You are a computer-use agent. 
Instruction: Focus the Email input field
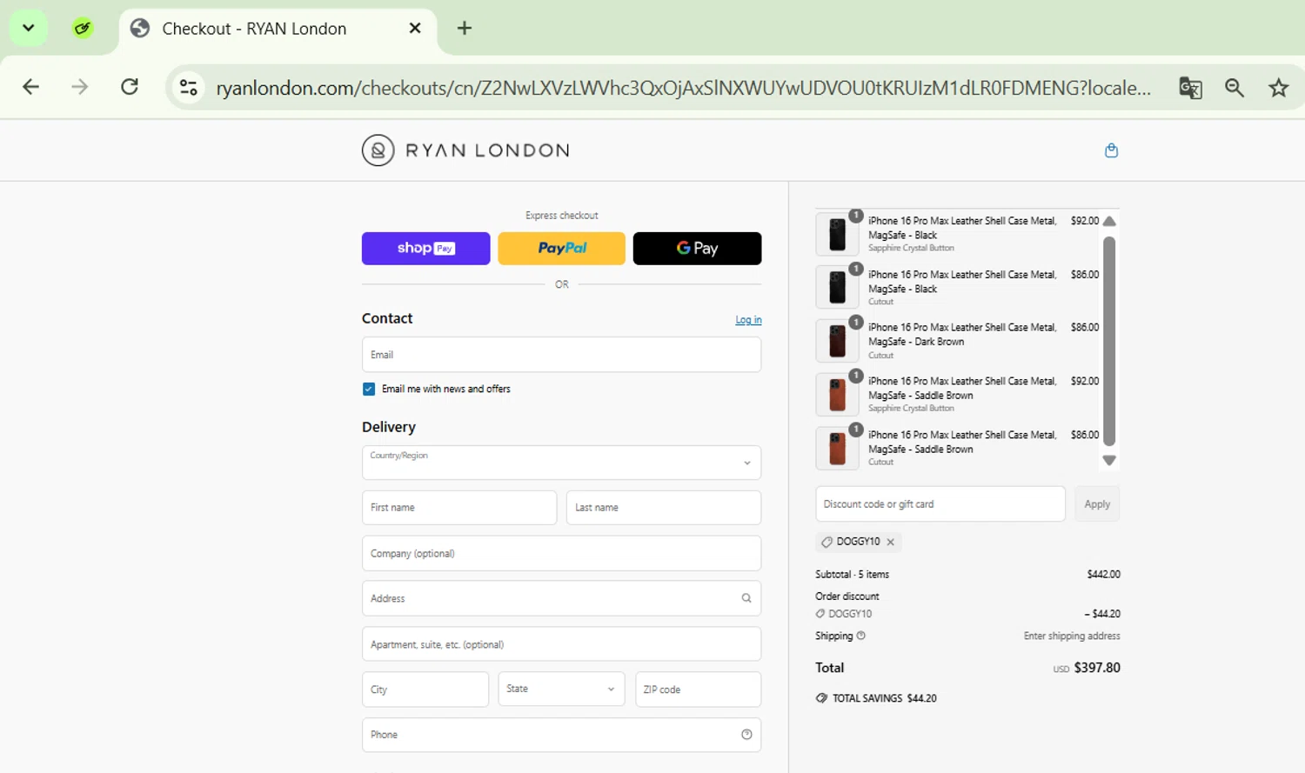[562, 355]
